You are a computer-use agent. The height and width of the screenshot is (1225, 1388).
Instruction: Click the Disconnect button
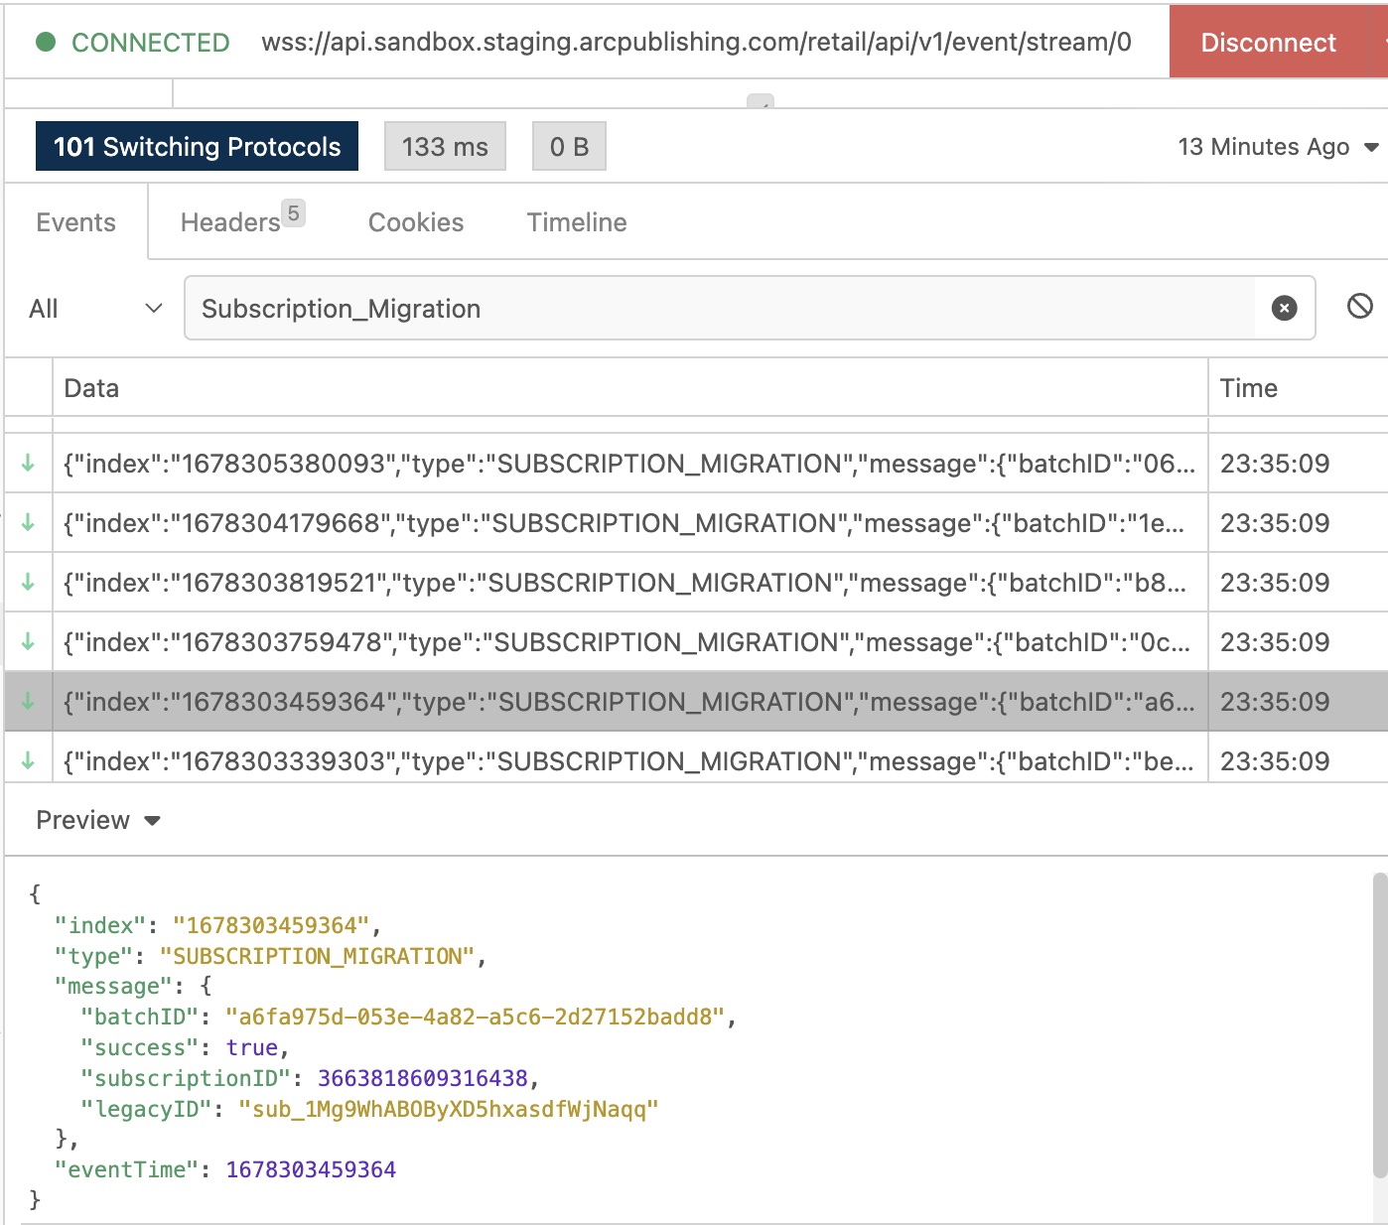tap(1277, 42)
